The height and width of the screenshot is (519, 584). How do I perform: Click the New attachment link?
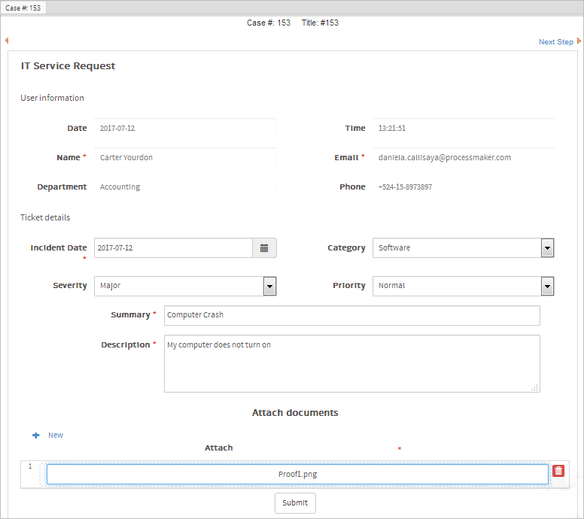(x=56, y=436)
